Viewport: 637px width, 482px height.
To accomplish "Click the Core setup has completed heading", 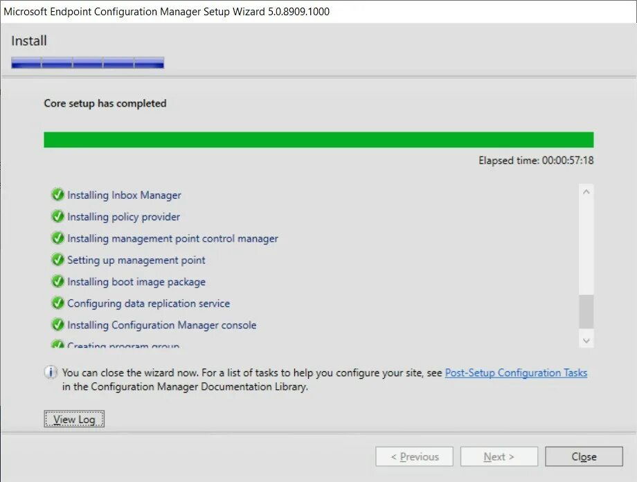I will [x=105, y=103].
